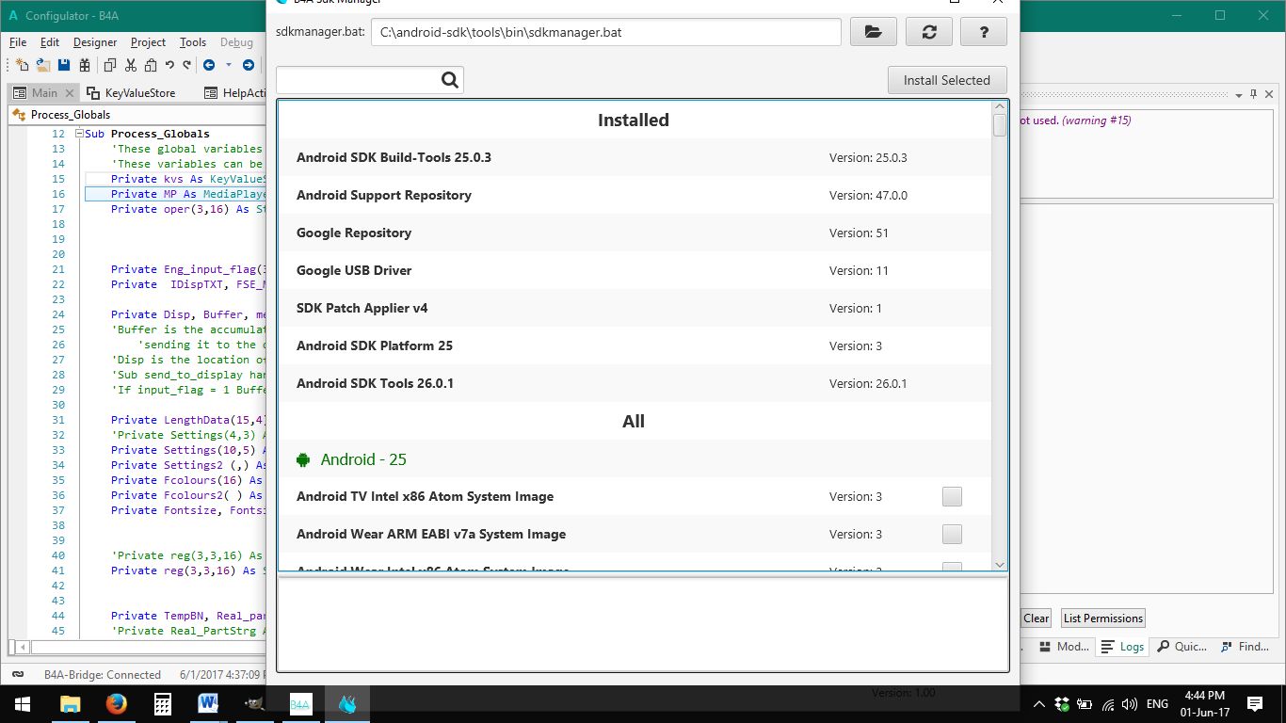Open Calculator from the taskbar
This screenshot has width=1286, height=723.
pos(162,703)
